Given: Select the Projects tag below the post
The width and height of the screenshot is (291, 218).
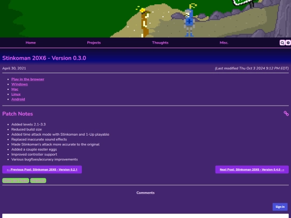Looking at the screenshot, I should [38, 180].
